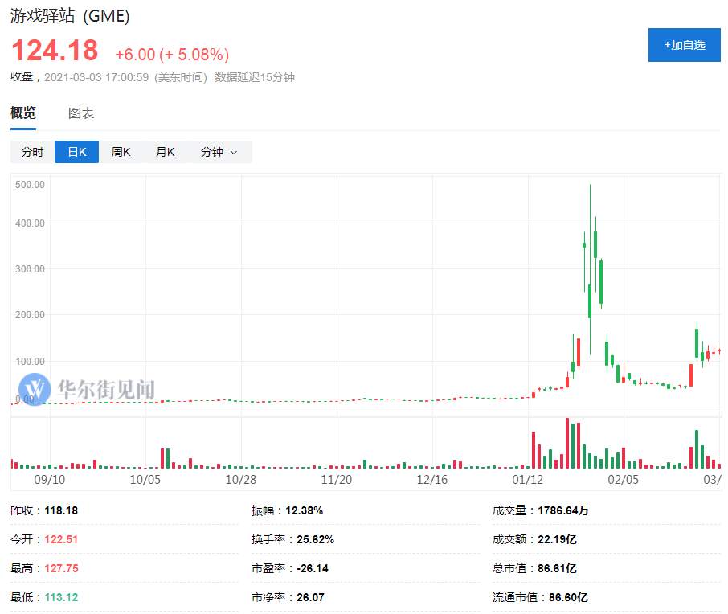Add GME to watchlist with +加自选 button
The image size is (728, 614).
click(x=684, y=45)
